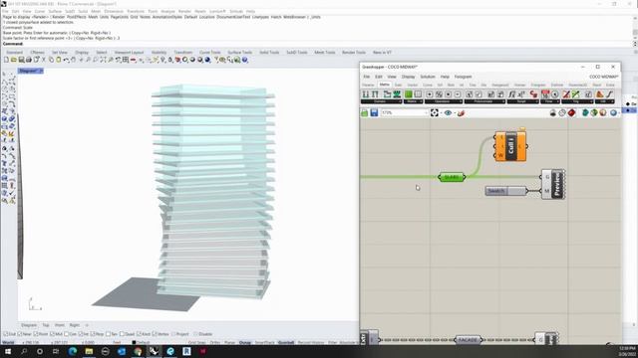Image resolution: width=638 pixels, height=358 pixels.
Task: Click the green matrix component icon in Maths ribbon
Action: (408, 94)
